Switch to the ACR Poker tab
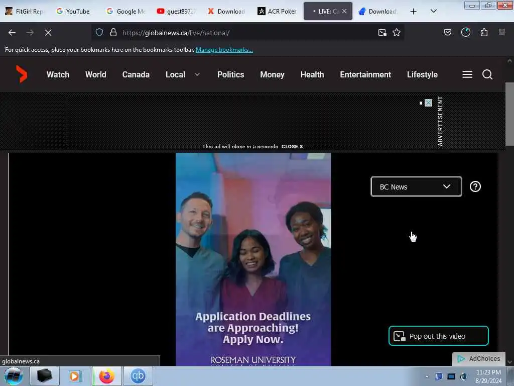The height and width of the screenshot is (386, 514). 277,11
